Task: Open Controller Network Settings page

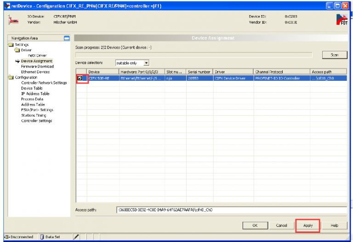Action: click(x=44, y=83)
